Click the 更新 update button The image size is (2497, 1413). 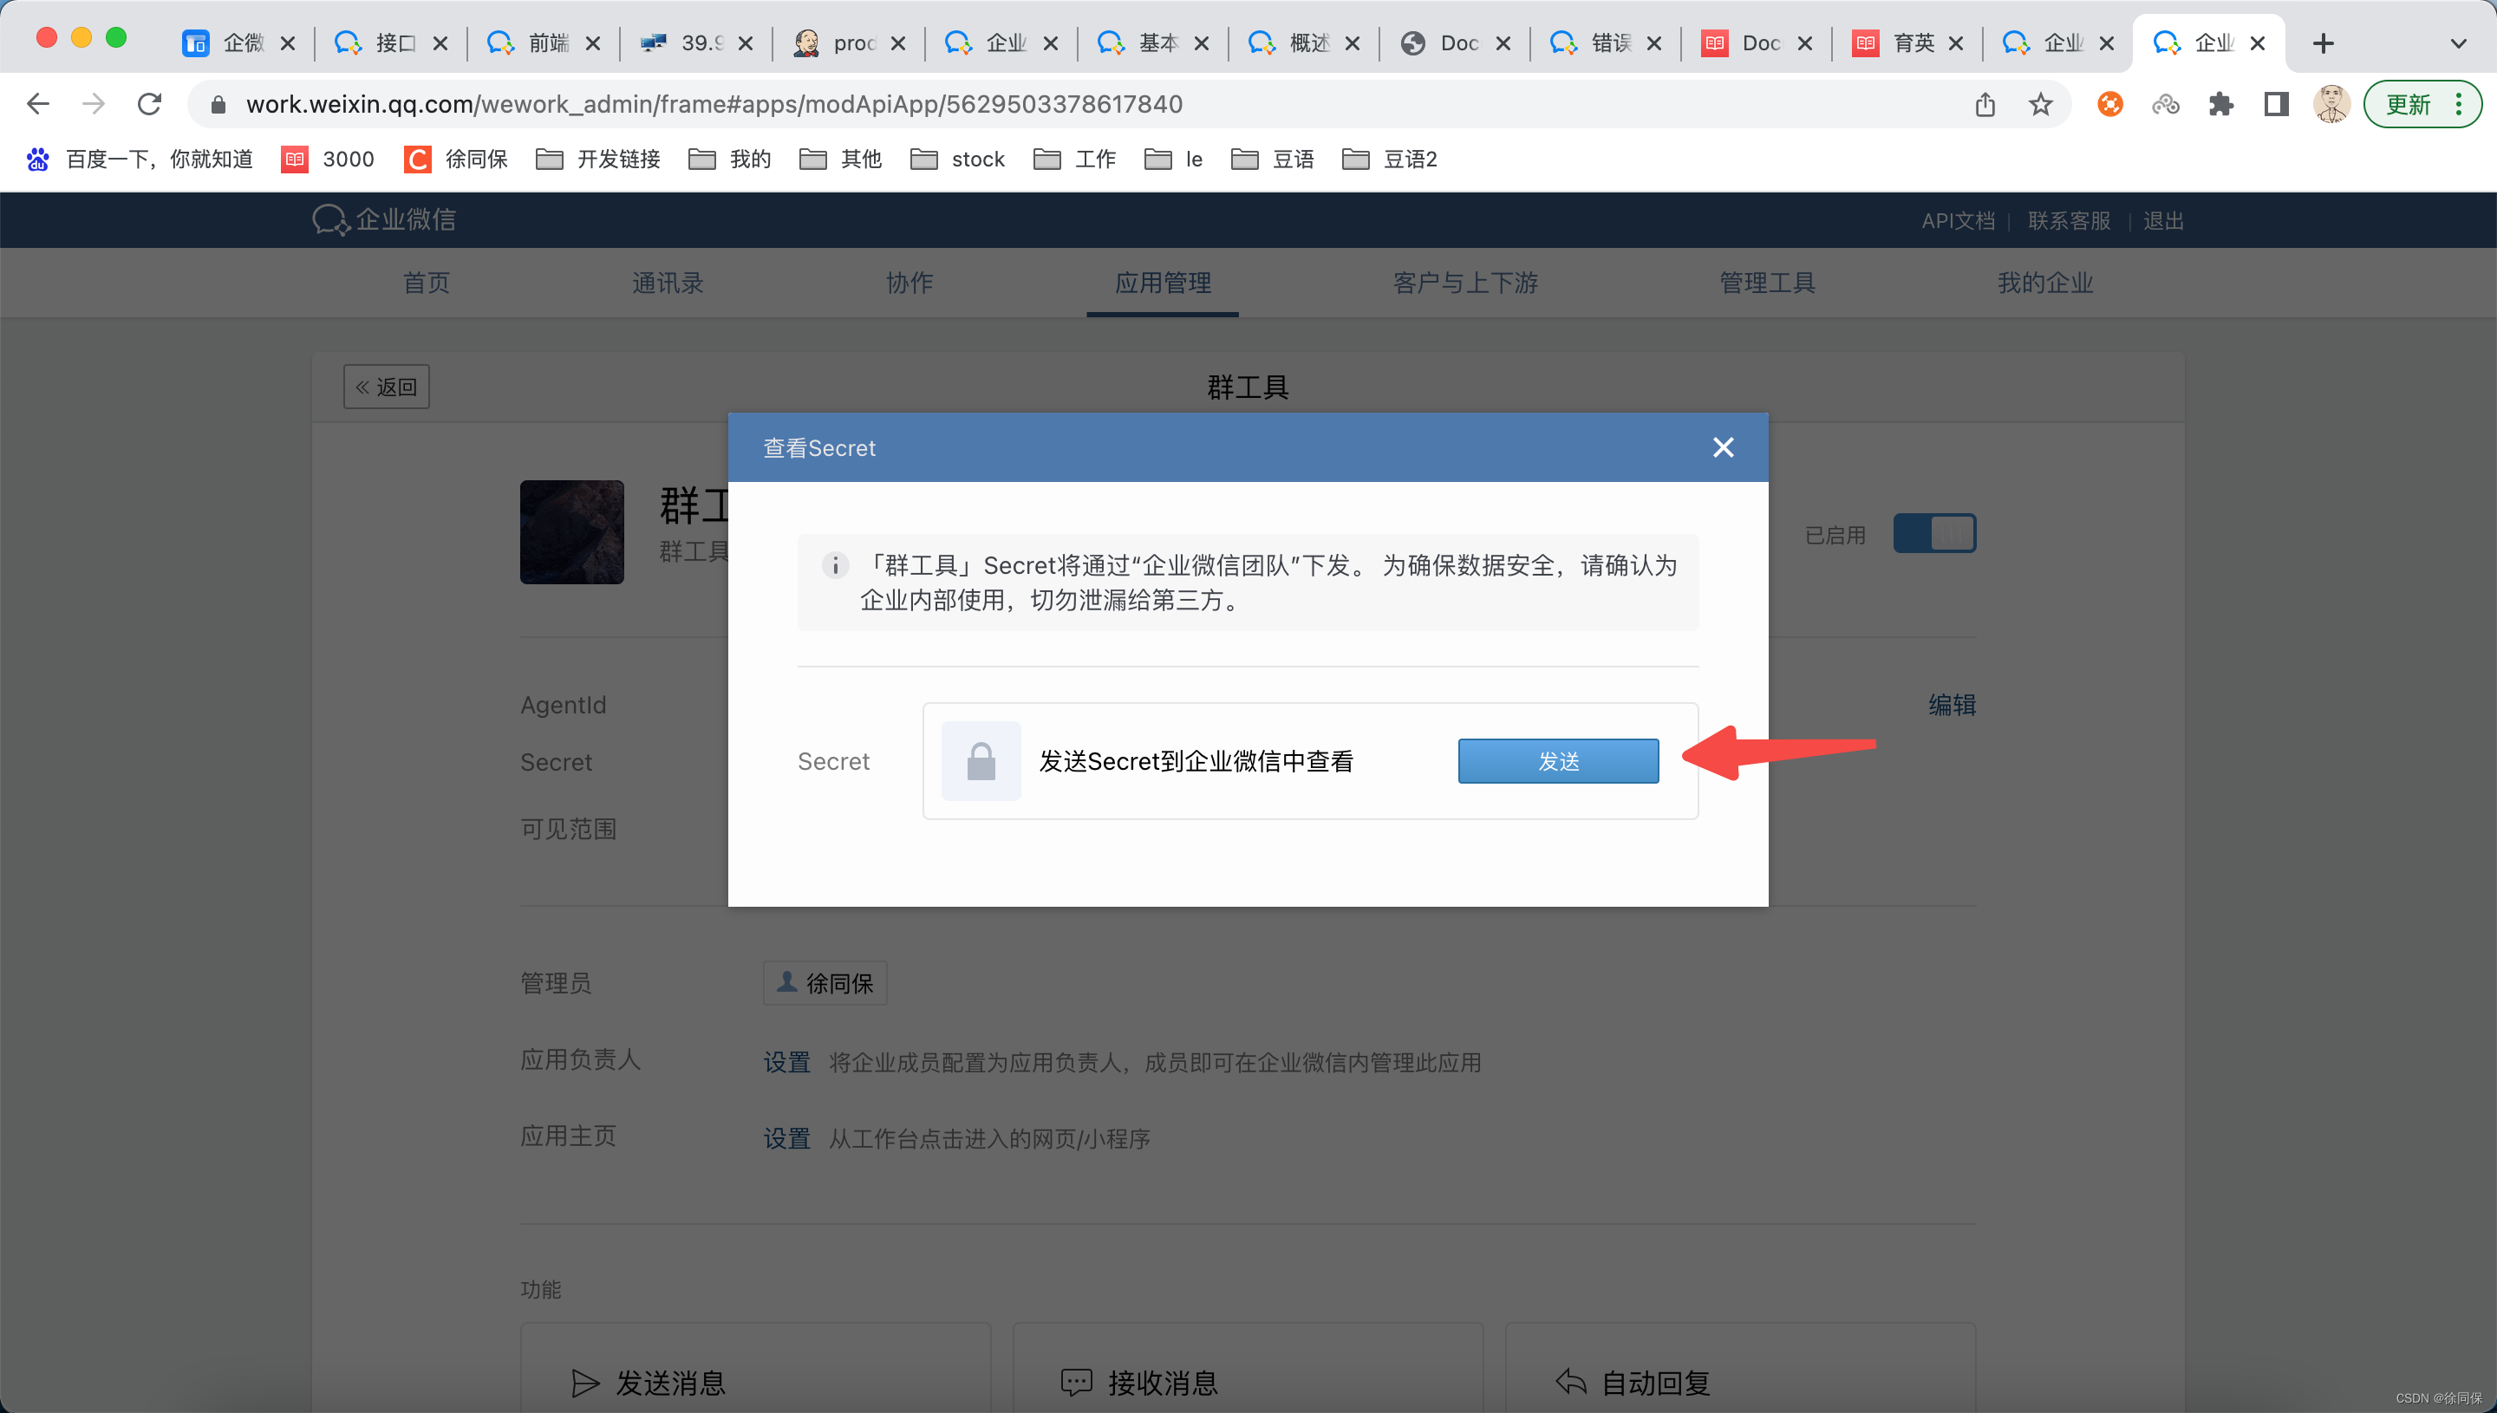click(x=2422, y=104)
